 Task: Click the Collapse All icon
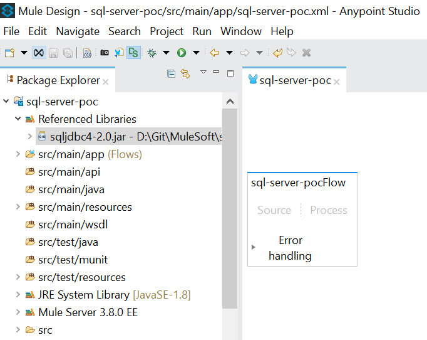click(x=172, y=73)
